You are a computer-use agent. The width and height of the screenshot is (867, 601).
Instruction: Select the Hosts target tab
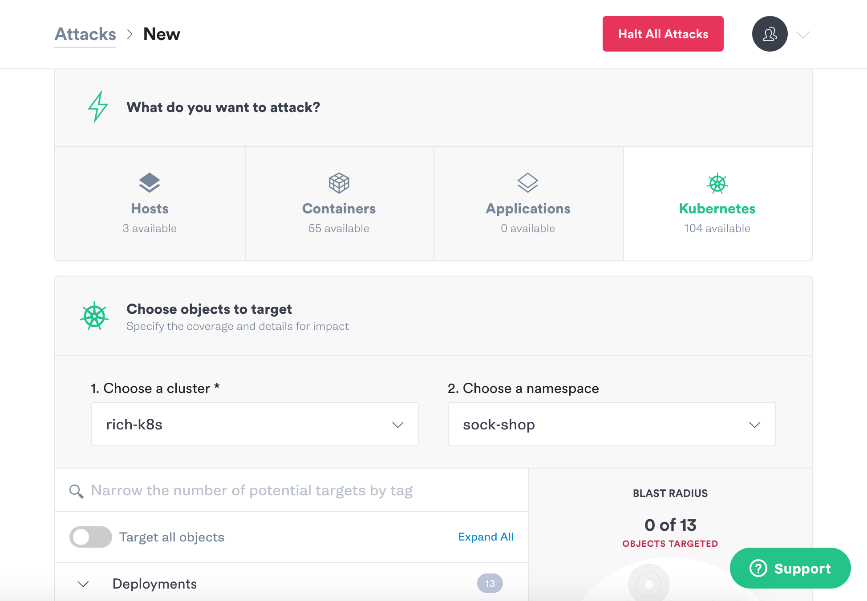click(150, 204)
